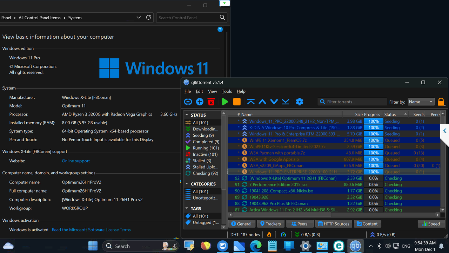Collapse the TAGS sidebar section
Screen dimensions: 449x253
click(187, 208)
